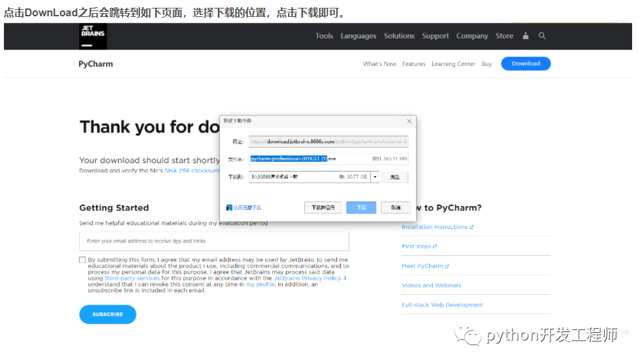Open the Support menu
Viewport: 638px width, 364px height.
tap(436, 36)
